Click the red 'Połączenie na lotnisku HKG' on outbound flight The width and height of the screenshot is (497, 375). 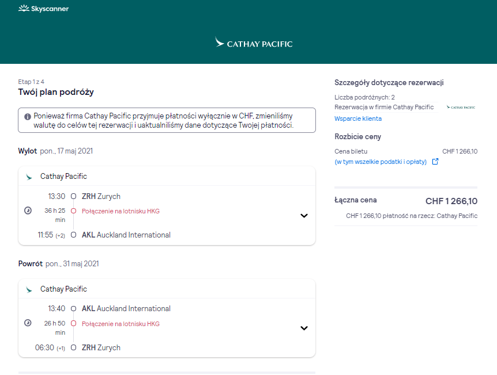(121, 211)
